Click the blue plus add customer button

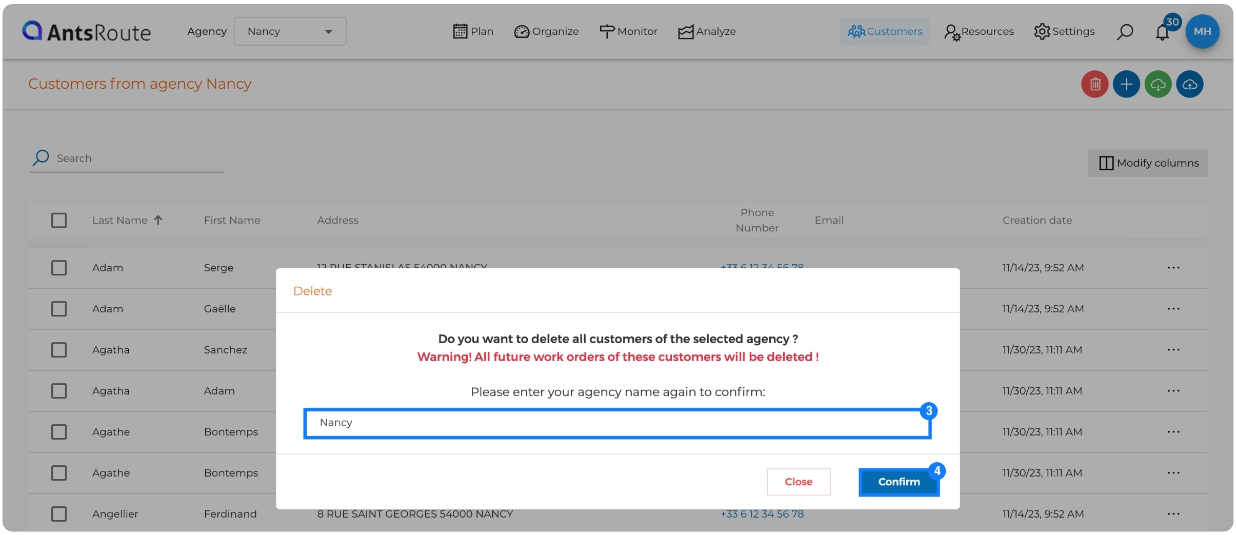1126,84
